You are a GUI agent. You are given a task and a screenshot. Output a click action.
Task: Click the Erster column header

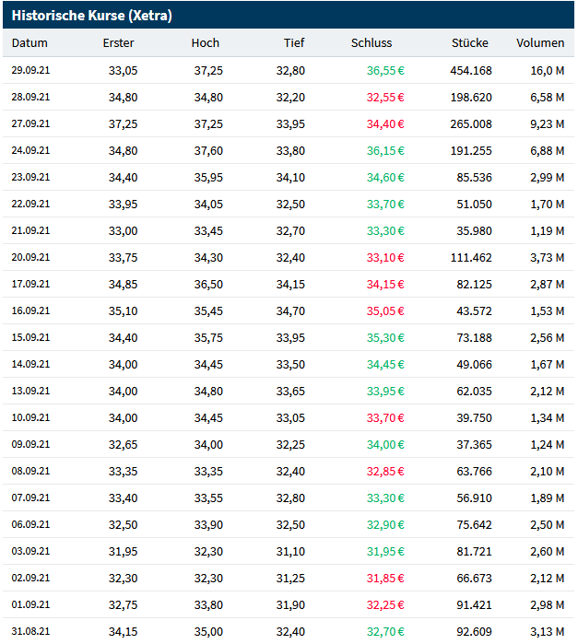pos(118,43)
